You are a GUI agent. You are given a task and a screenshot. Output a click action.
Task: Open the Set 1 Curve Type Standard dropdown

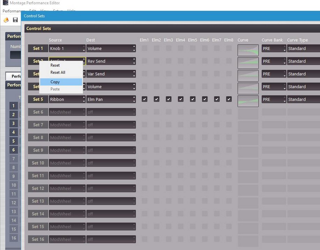[x=304, y=49]
